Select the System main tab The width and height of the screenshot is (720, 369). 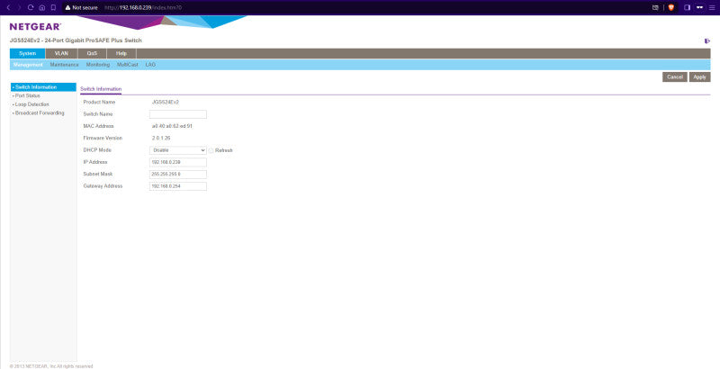click(x=28, y=53)
